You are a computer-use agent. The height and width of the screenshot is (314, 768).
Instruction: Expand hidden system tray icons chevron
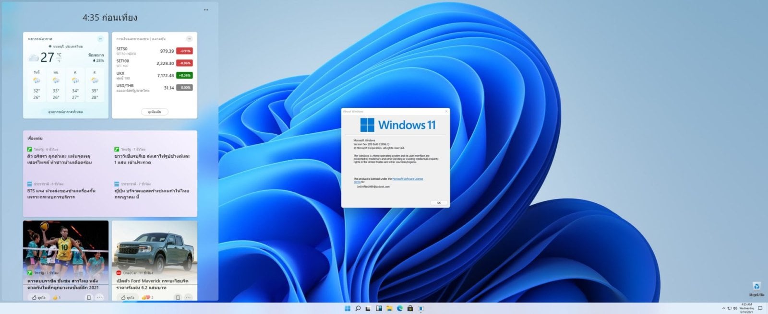(723, 308)
